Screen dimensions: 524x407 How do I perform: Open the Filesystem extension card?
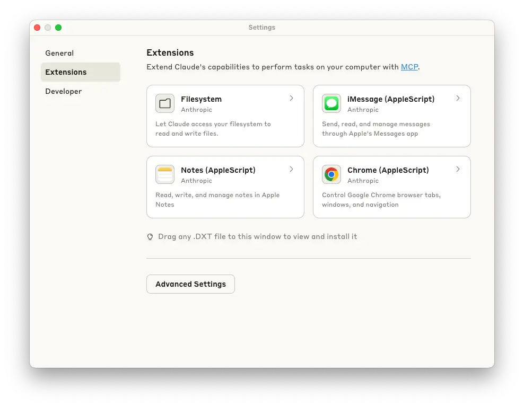click(x=225, y=116)
